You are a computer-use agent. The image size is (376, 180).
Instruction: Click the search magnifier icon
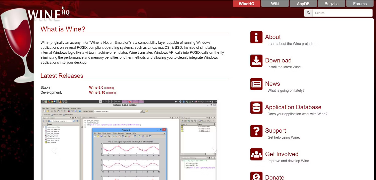coord(308,13)
